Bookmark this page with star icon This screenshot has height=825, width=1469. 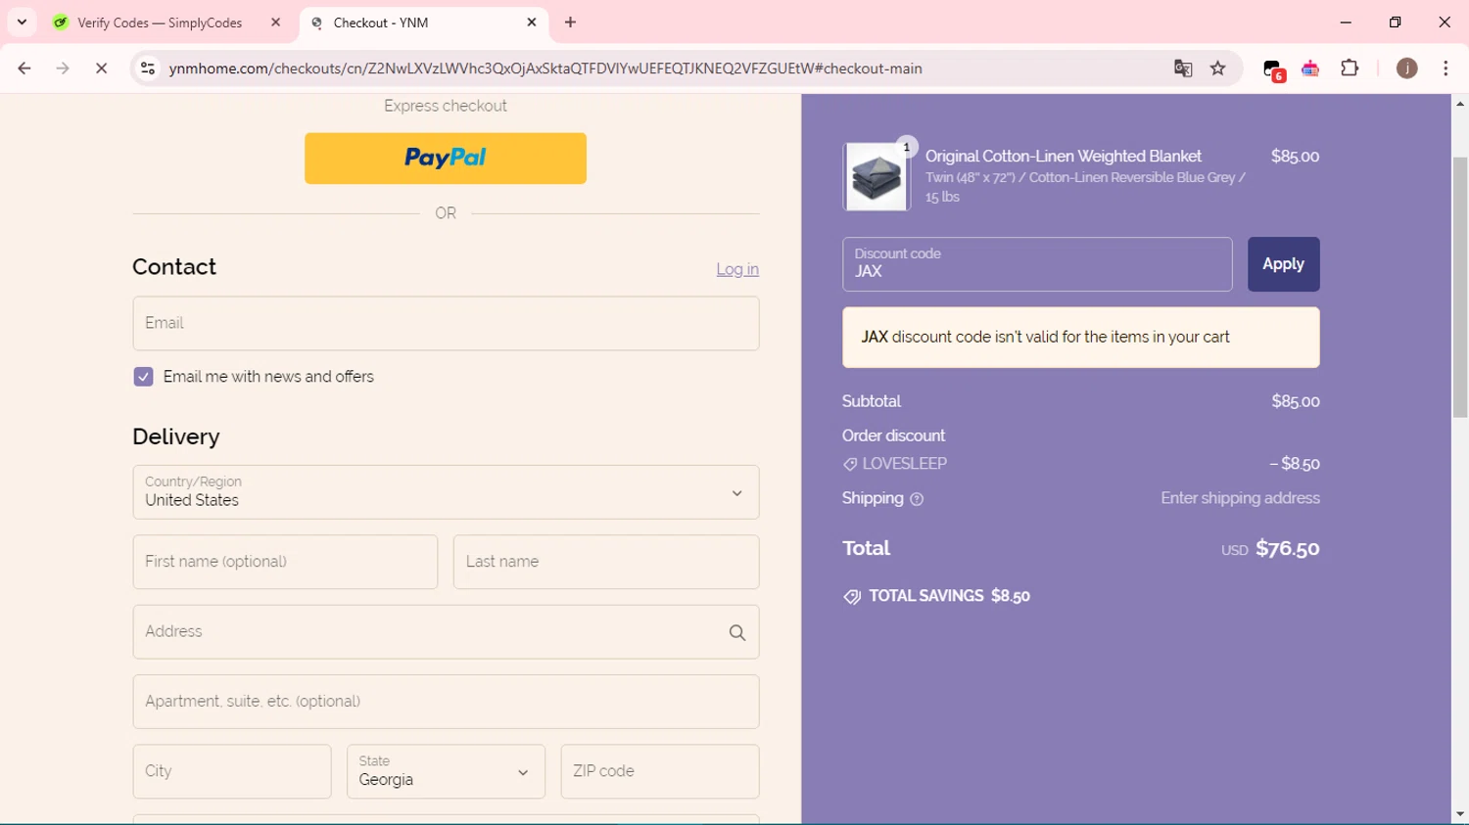1218,69
